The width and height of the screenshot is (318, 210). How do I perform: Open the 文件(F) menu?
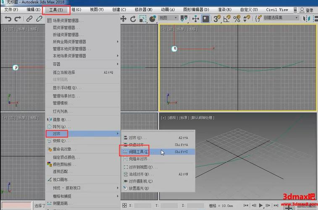[x=11, y=10]
